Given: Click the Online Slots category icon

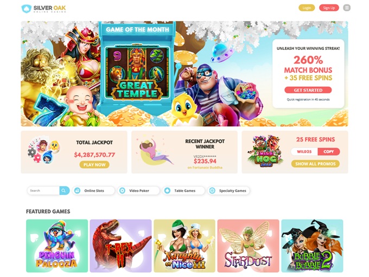Looking at the screenshot, I should [77, 191].
